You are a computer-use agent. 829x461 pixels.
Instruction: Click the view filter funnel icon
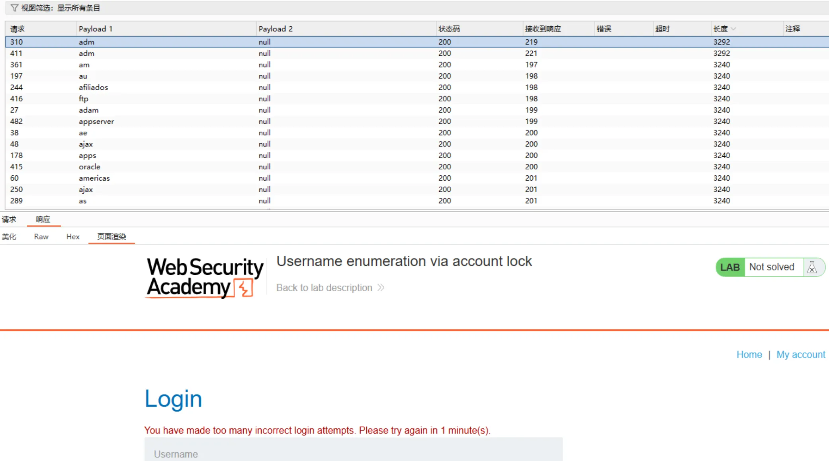pyautogui.click(x=14, y=8)
